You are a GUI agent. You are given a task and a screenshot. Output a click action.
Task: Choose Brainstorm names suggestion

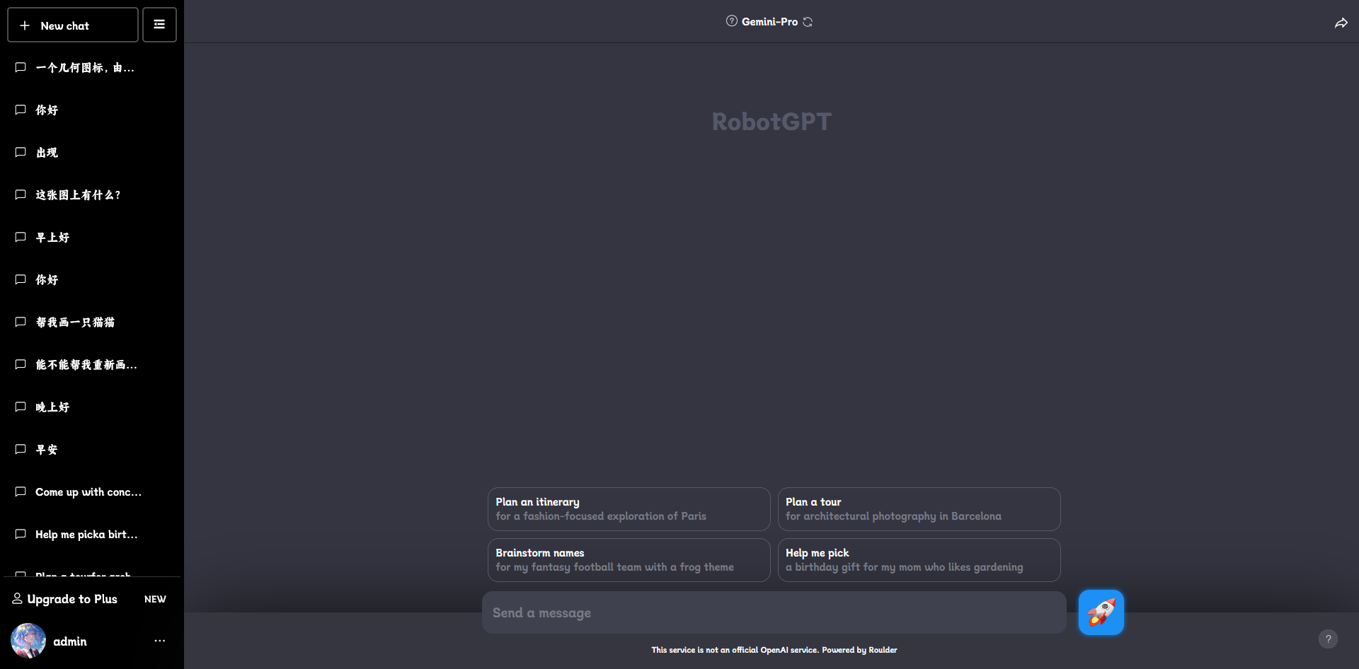coord(629,560)
